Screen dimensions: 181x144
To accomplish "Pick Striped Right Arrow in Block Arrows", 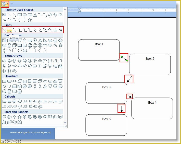I will [x=24, y=66].
